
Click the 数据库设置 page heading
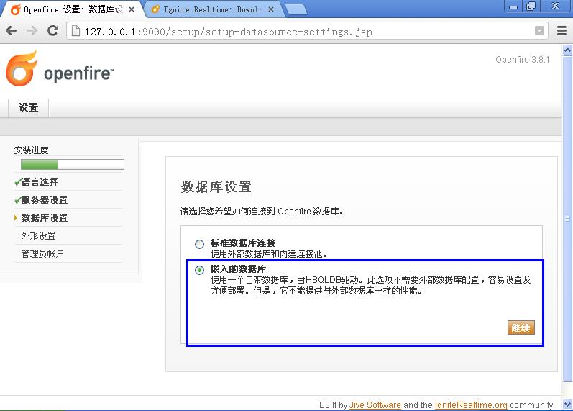[x=216, y=186]
